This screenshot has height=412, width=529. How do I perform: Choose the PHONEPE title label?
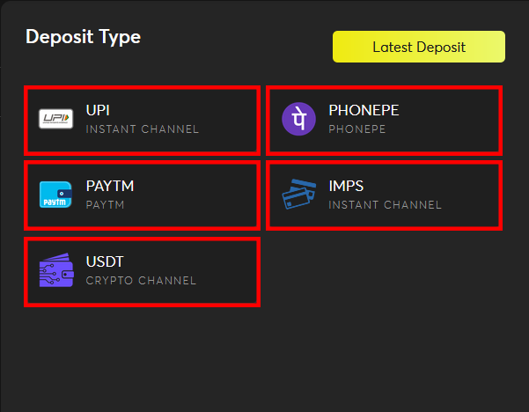pyautogui.click(x=364, y=110)
